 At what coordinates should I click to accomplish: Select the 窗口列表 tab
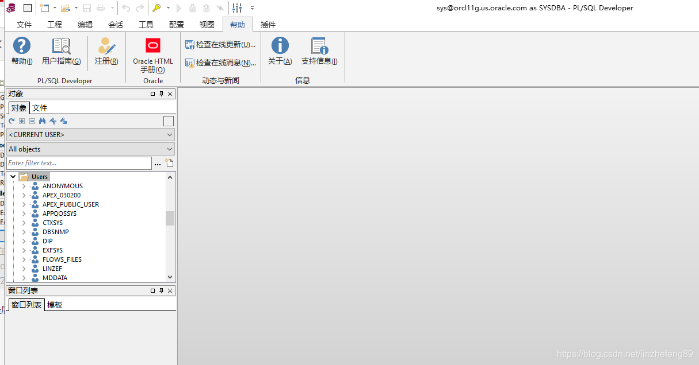tap(26, 305)
